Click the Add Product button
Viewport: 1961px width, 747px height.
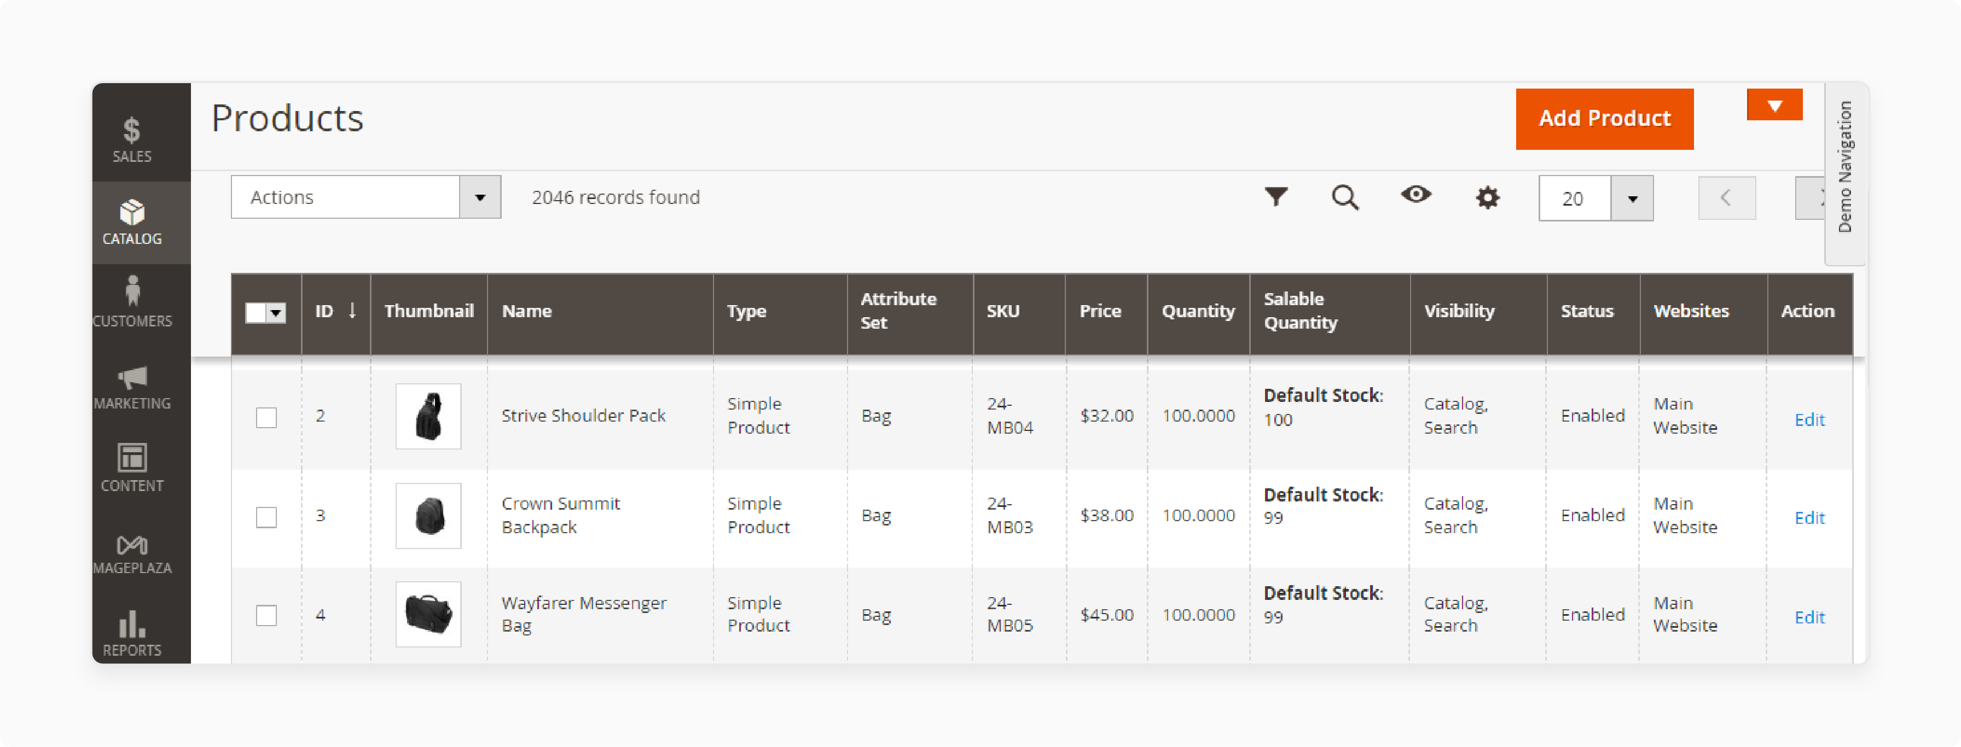pos(1604,119)
